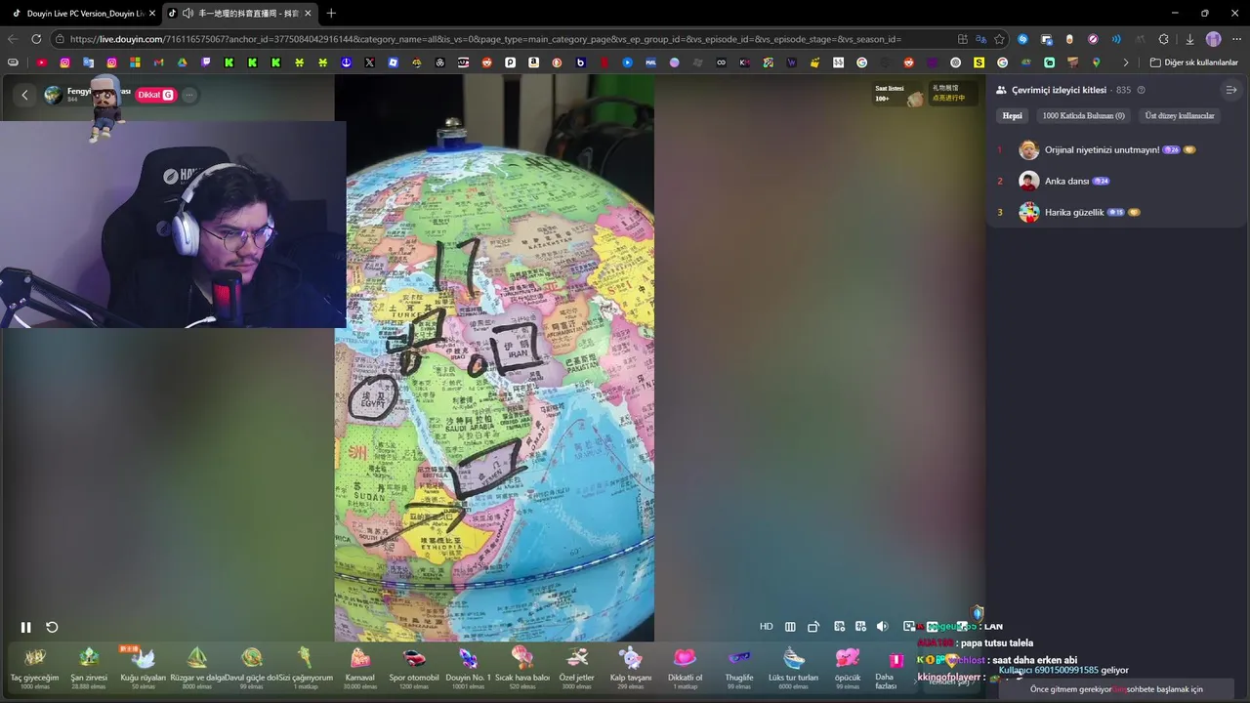Switch to 1000 Katkıda Bulunan tab
Screen dimensions: 1250x703
[x=1083, y=115]
